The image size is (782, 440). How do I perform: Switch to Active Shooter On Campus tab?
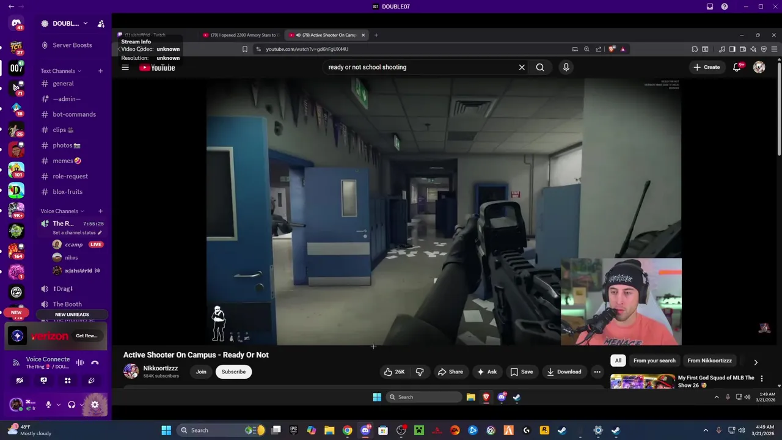[x=327, y=35]
